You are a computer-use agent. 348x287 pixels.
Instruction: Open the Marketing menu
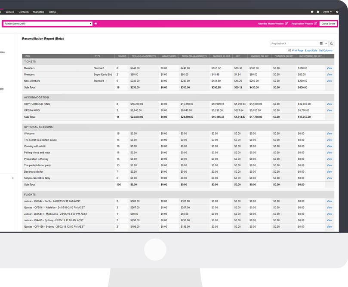click(x=39, y=12)
